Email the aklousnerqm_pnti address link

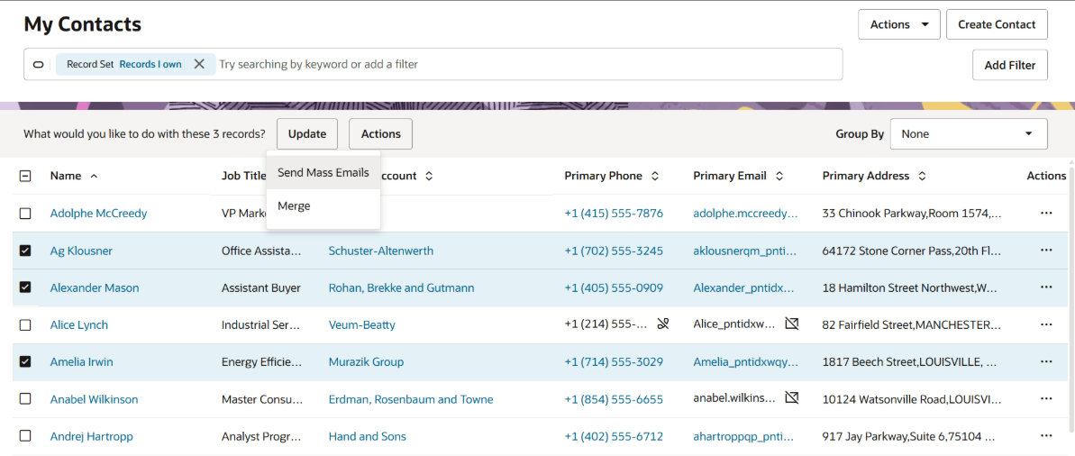pos(744,251)
